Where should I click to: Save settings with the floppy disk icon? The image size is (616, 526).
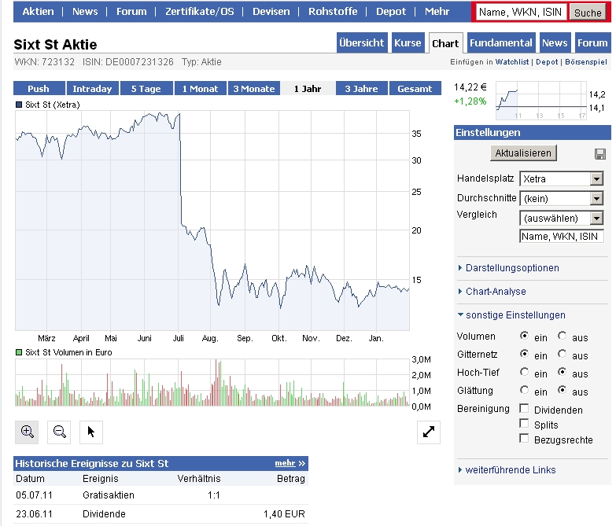[600, 154]
